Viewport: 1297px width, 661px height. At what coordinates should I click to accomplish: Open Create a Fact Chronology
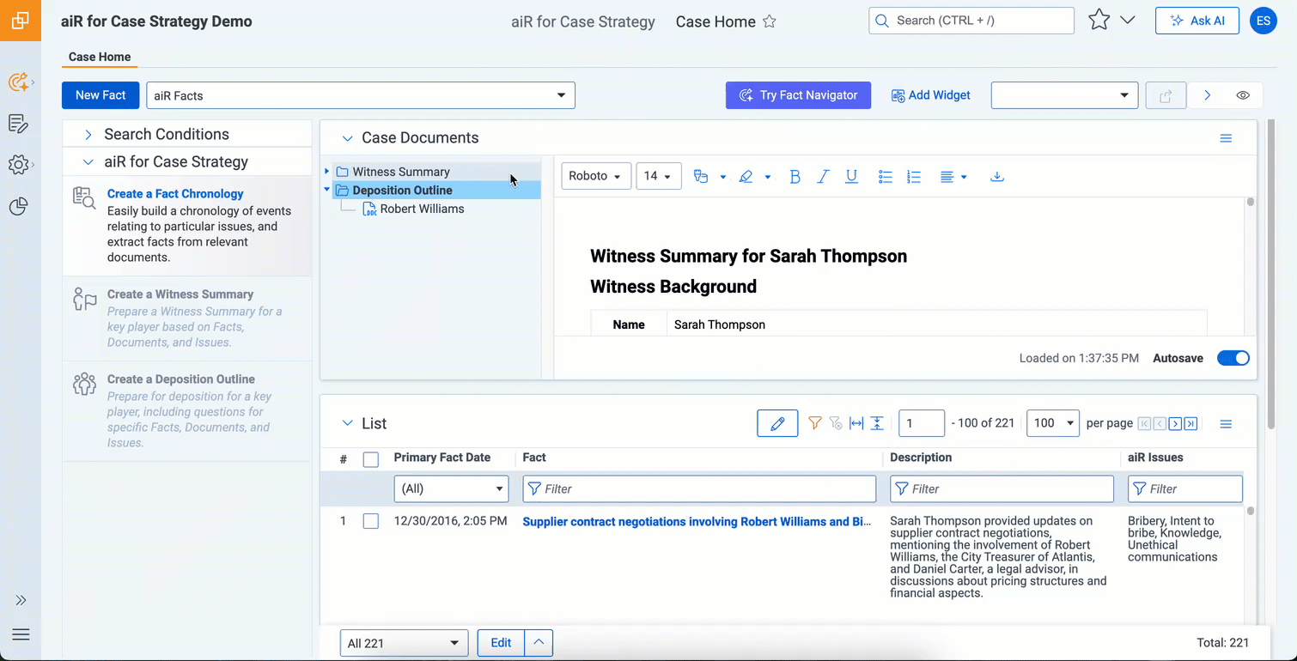point(175,194)
